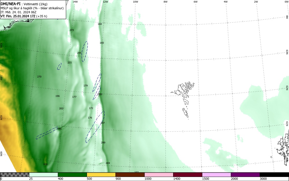
Task: Choose the yellow 500–900 legend swatch
Action: 101,175
